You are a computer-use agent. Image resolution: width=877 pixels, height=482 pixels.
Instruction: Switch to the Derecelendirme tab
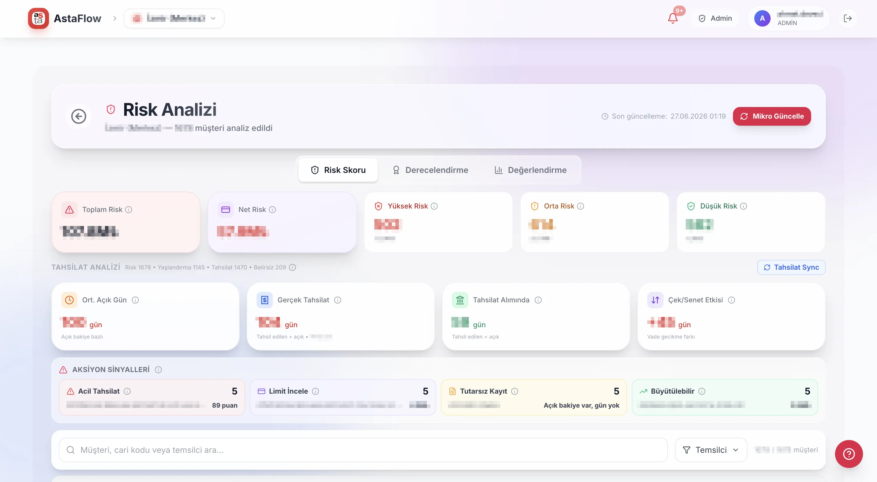pyautogui.click(x=430, y=170)
